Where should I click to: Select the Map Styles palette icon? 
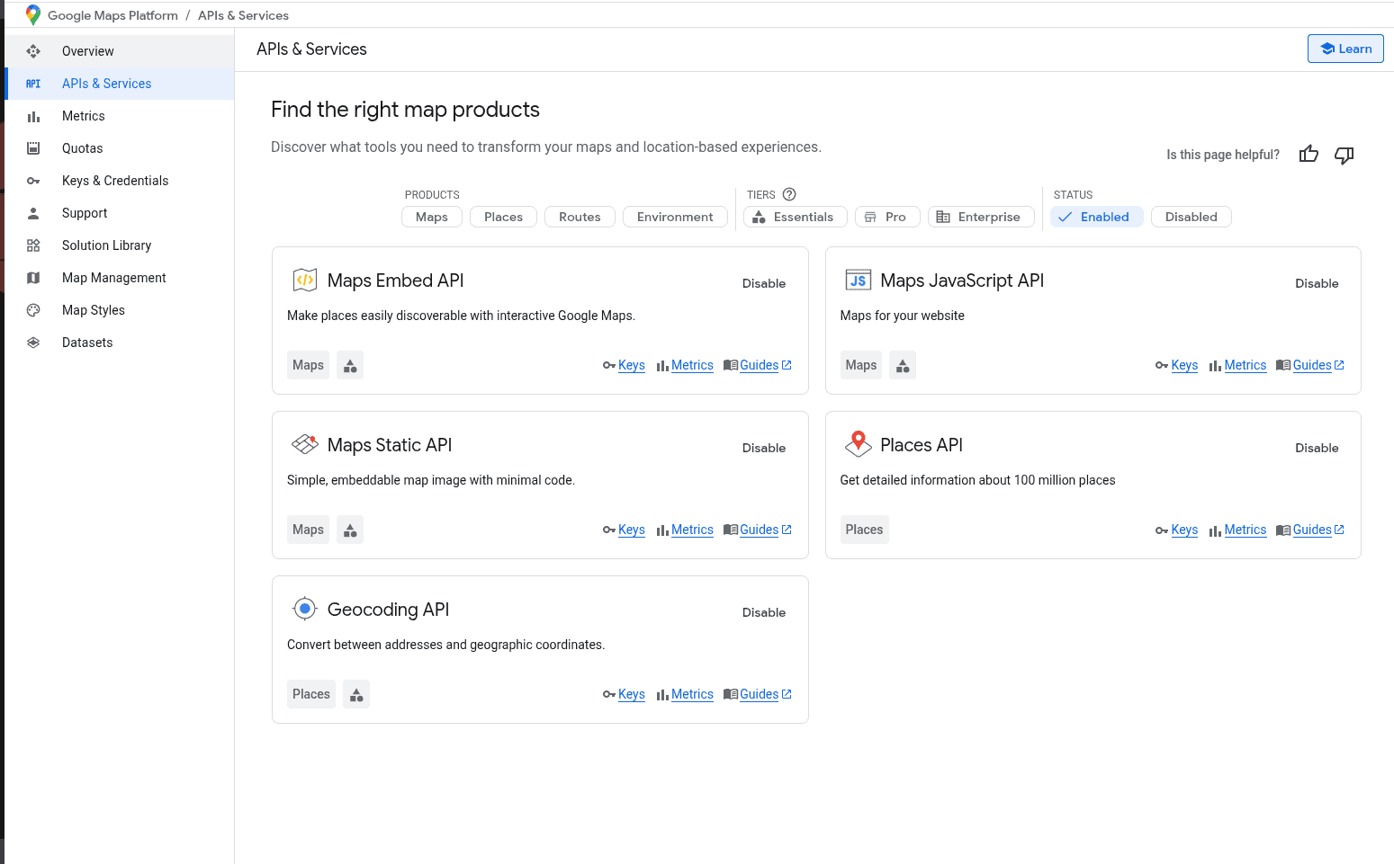(x=33, y=310)
